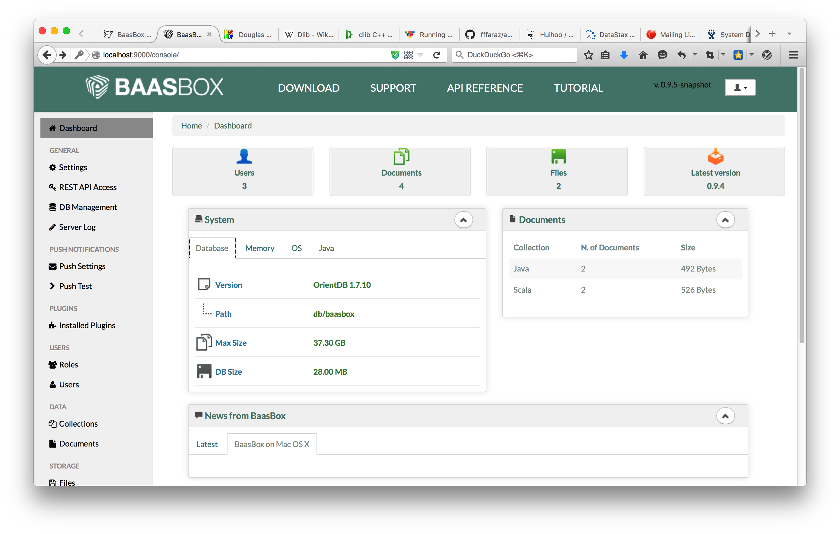Open the user account dropdown
The width and height of the screenshot is (840, 534).
coord(740,87)
